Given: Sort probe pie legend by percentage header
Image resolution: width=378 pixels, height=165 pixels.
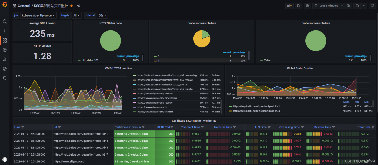Looking at the screenshot, I should pyautogui.click(x=239, y=52).
